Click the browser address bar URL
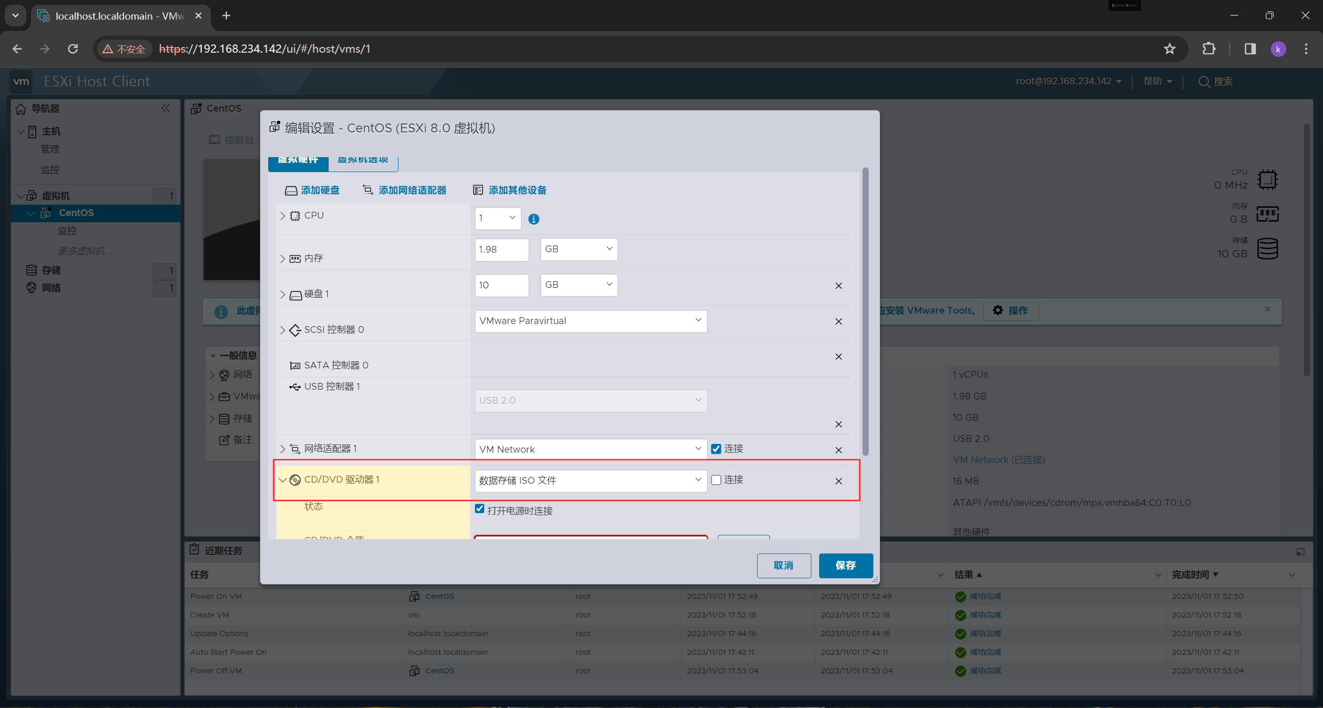 tap(265, 49)
